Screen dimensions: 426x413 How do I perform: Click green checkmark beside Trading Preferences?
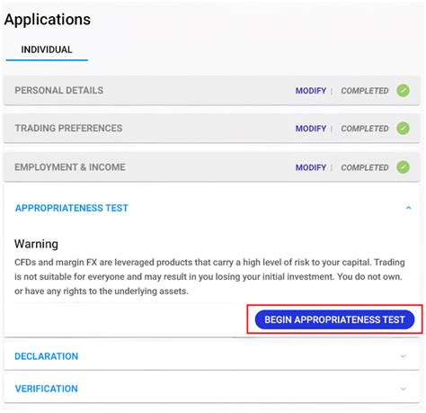[403, 129]
